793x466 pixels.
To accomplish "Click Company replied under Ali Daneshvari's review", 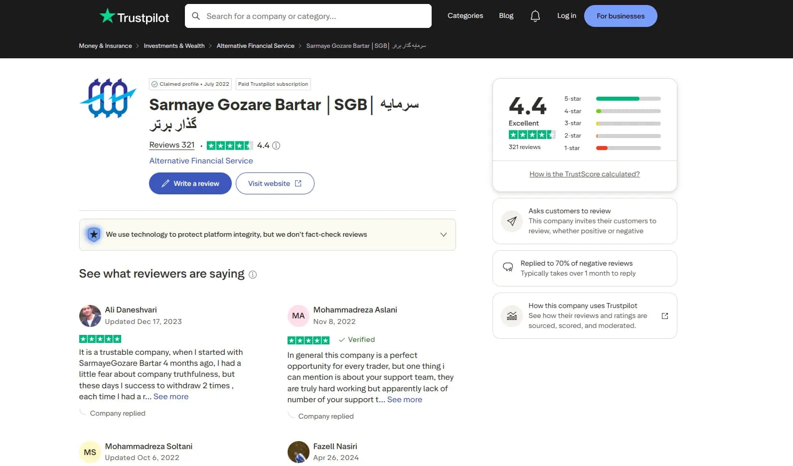I will click(x=118, y=413).
